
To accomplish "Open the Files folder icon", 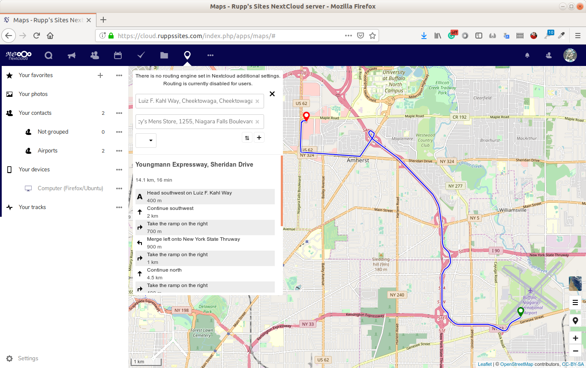I will [164, 55].
